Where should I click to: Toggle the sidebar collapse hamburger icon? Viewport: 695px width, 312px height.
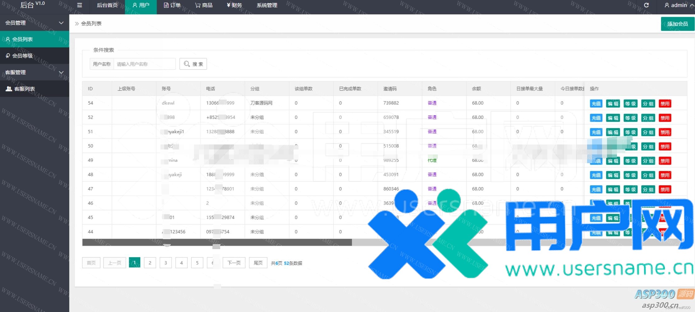pos(80,5)
